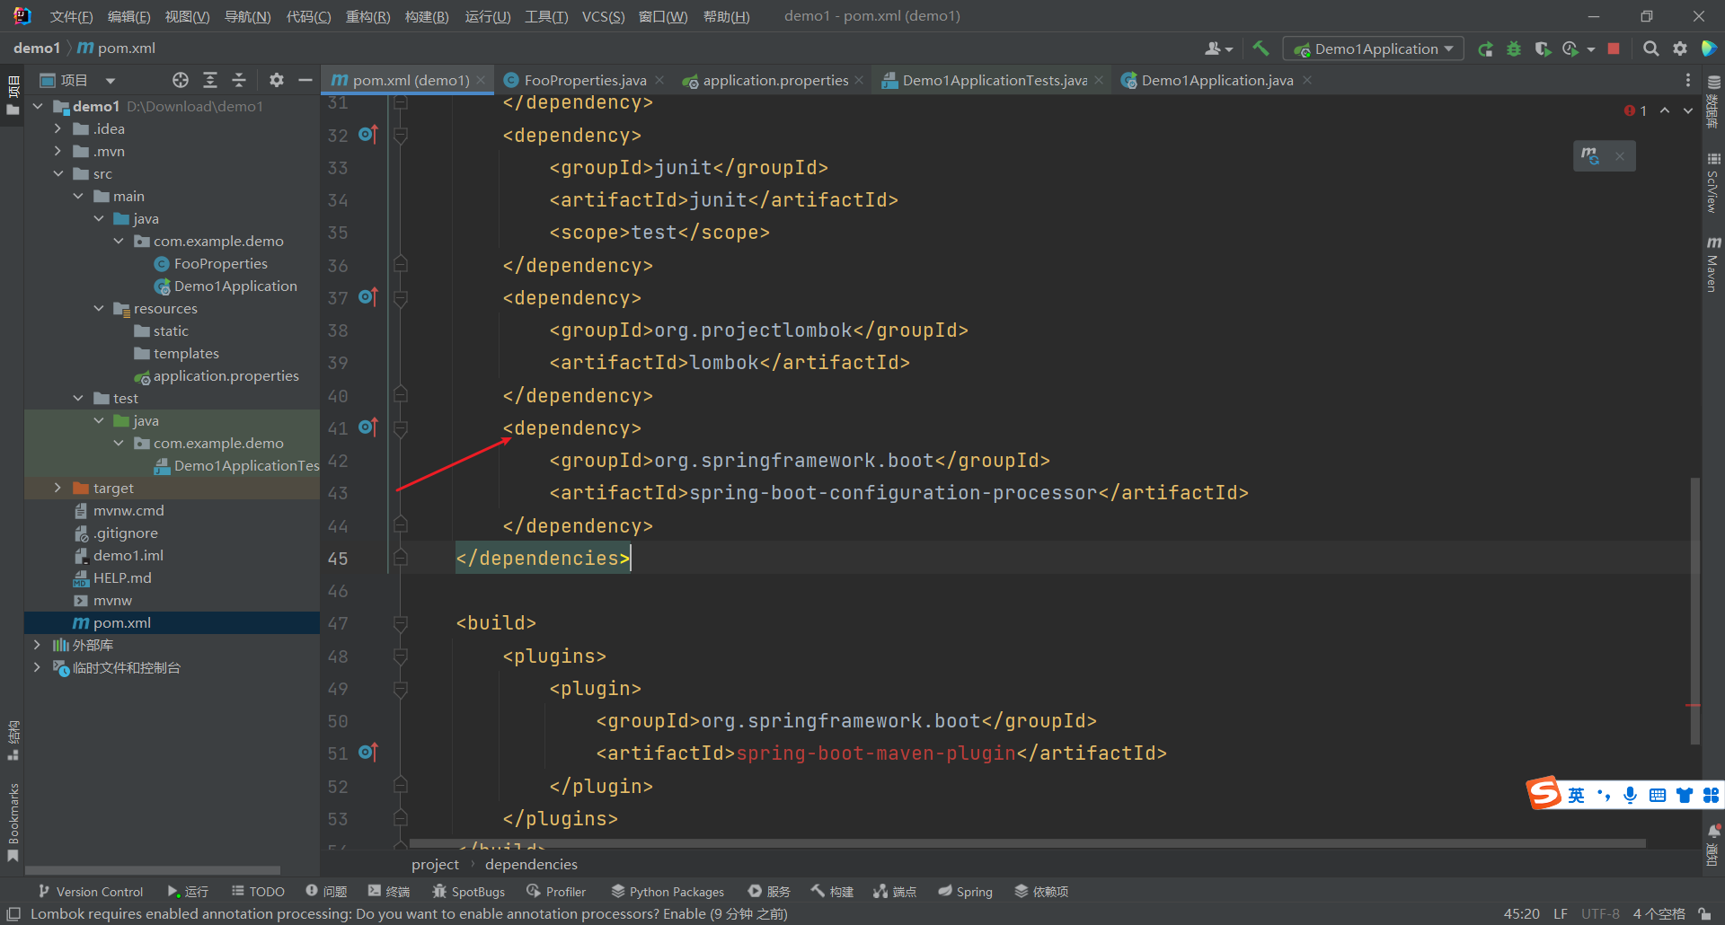This screenshot has width=1725, height=925.
Task: Open the Profiler tool window
Action: tap(556, 891)
